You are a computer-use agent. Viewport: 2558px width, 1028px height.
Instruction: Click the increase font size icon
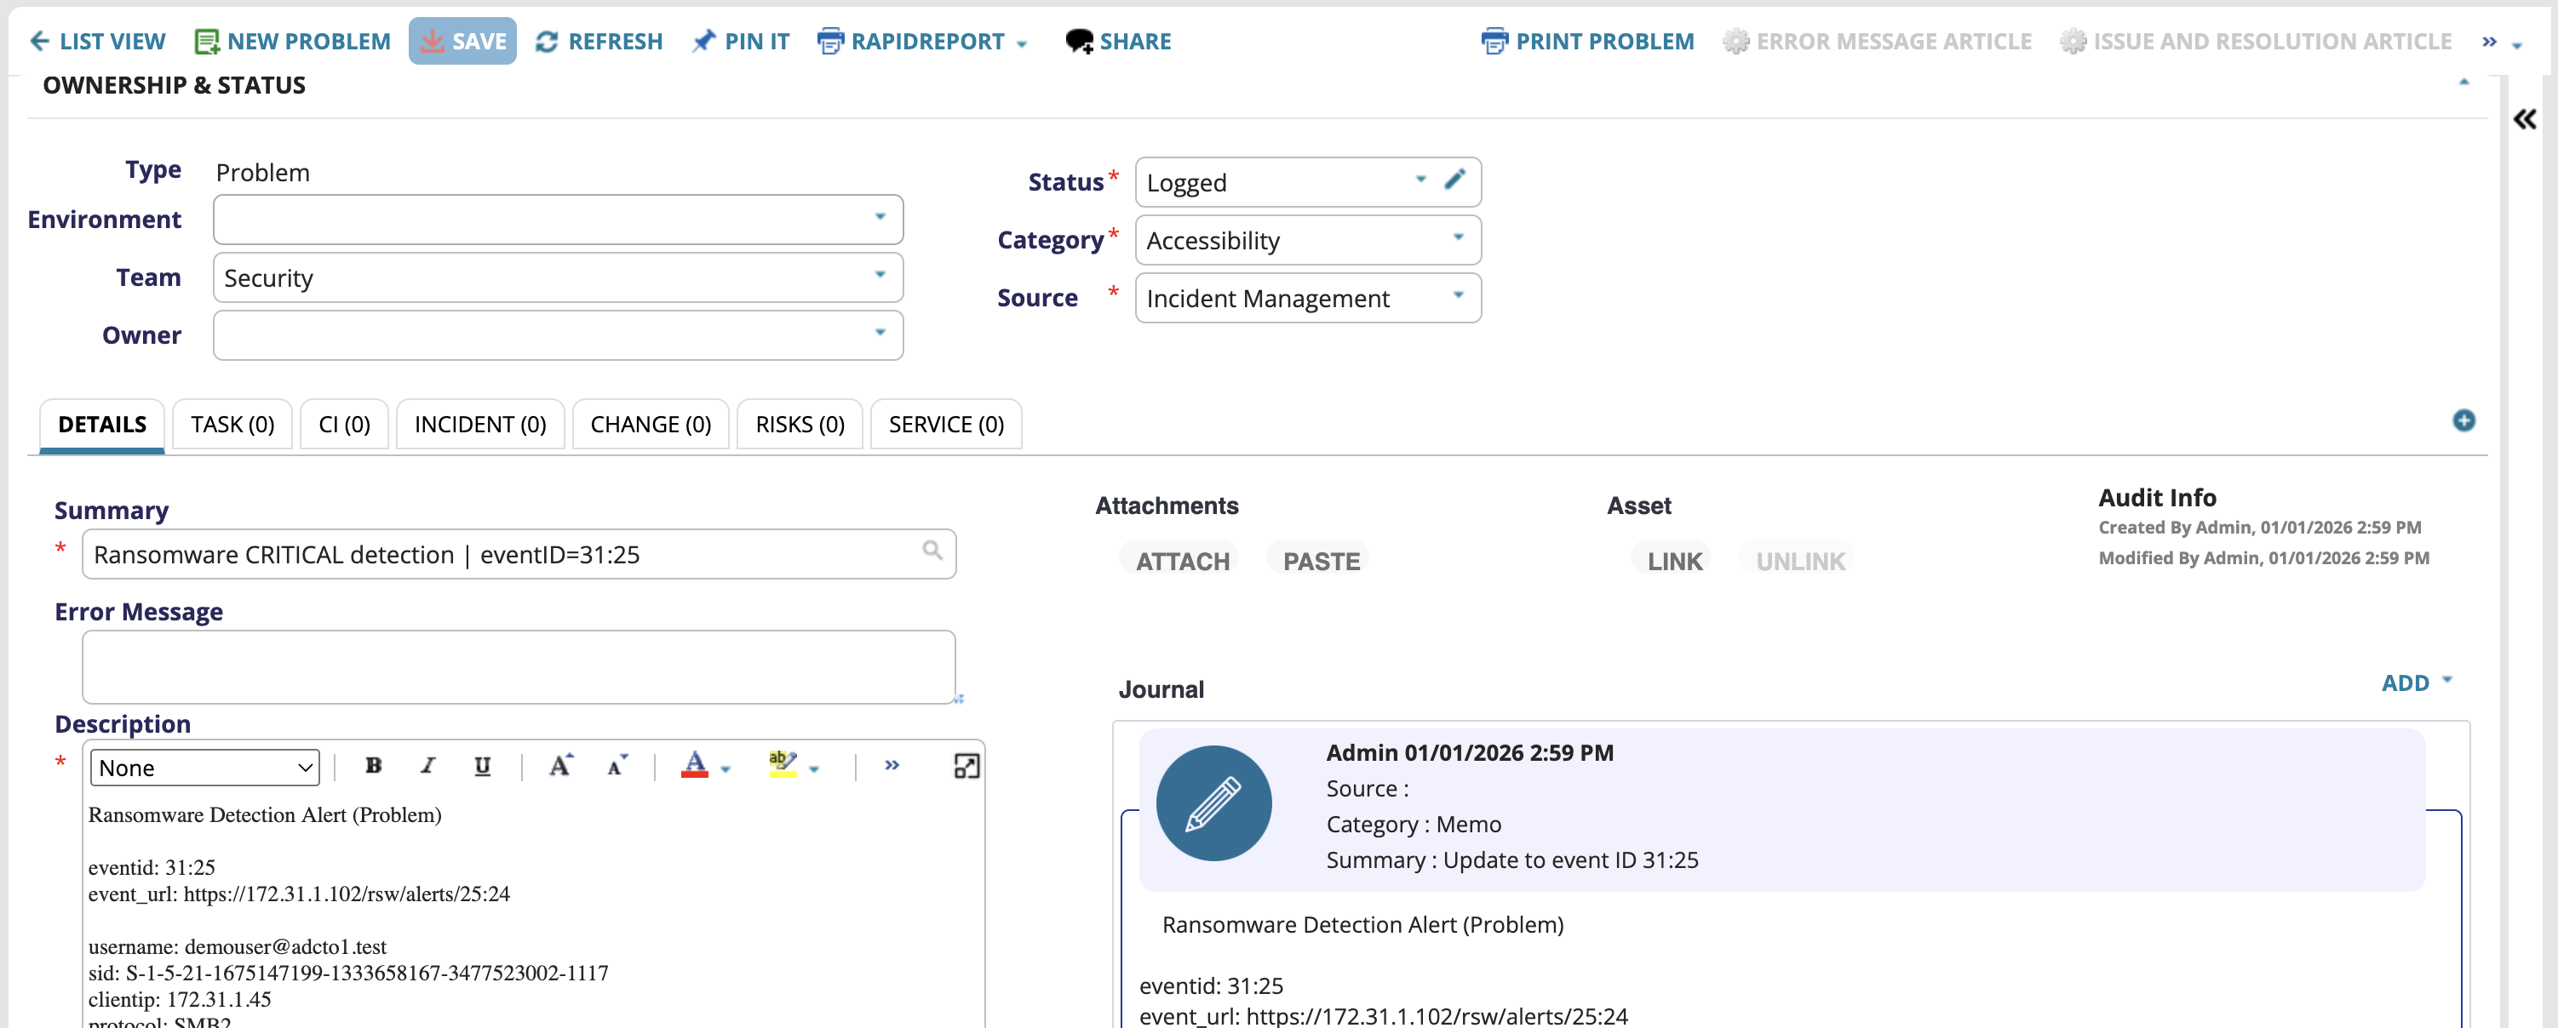[560, 766]
